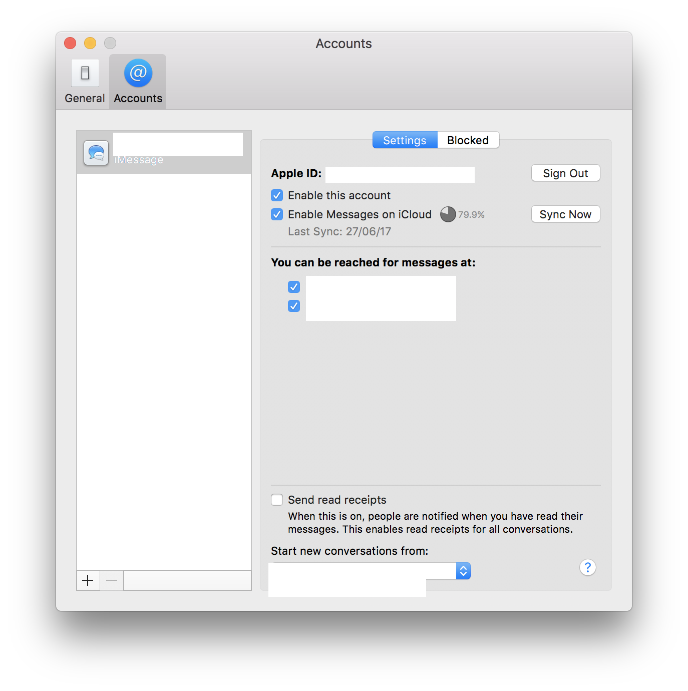This screenshot has width=688, height=691.
Task: Click the Last Sync: 27/06/17 text
Action: tap(339, 231)
